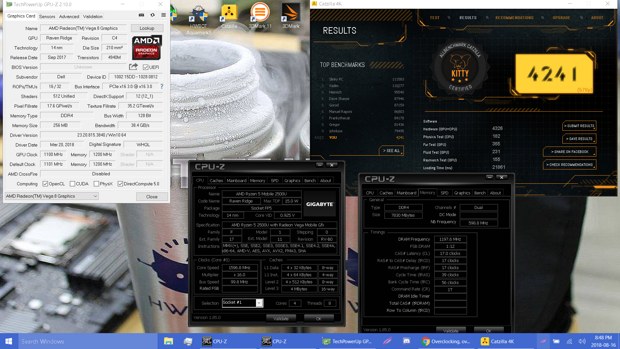Open 3DMark desktop shortcut icon

[291, 16]
